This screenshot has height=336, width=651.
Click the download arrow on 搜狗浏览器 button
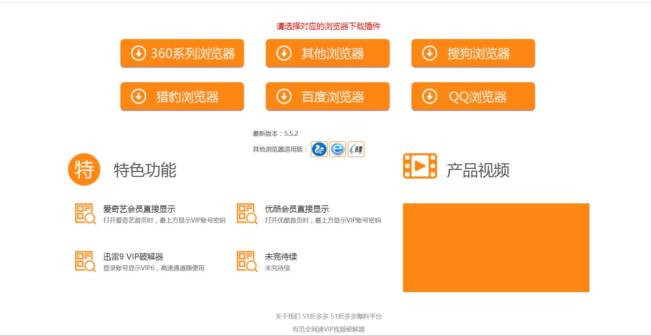point(429,53)
